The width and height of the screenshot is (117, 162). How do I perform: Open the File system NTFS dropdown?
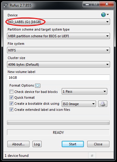click(58, 50)
